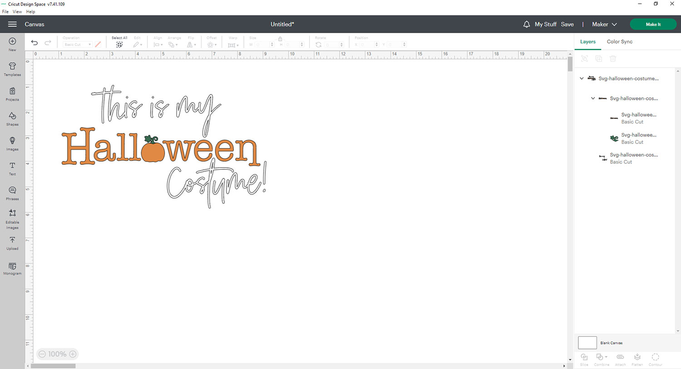681x369 pixels.
Task: Open the Shapes tool
Action: coord(12,119)
